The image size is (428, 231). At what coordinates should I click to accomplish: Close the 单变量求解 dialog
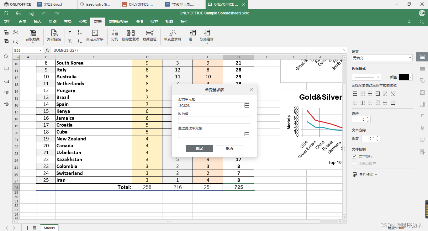[x=251, y=90]
